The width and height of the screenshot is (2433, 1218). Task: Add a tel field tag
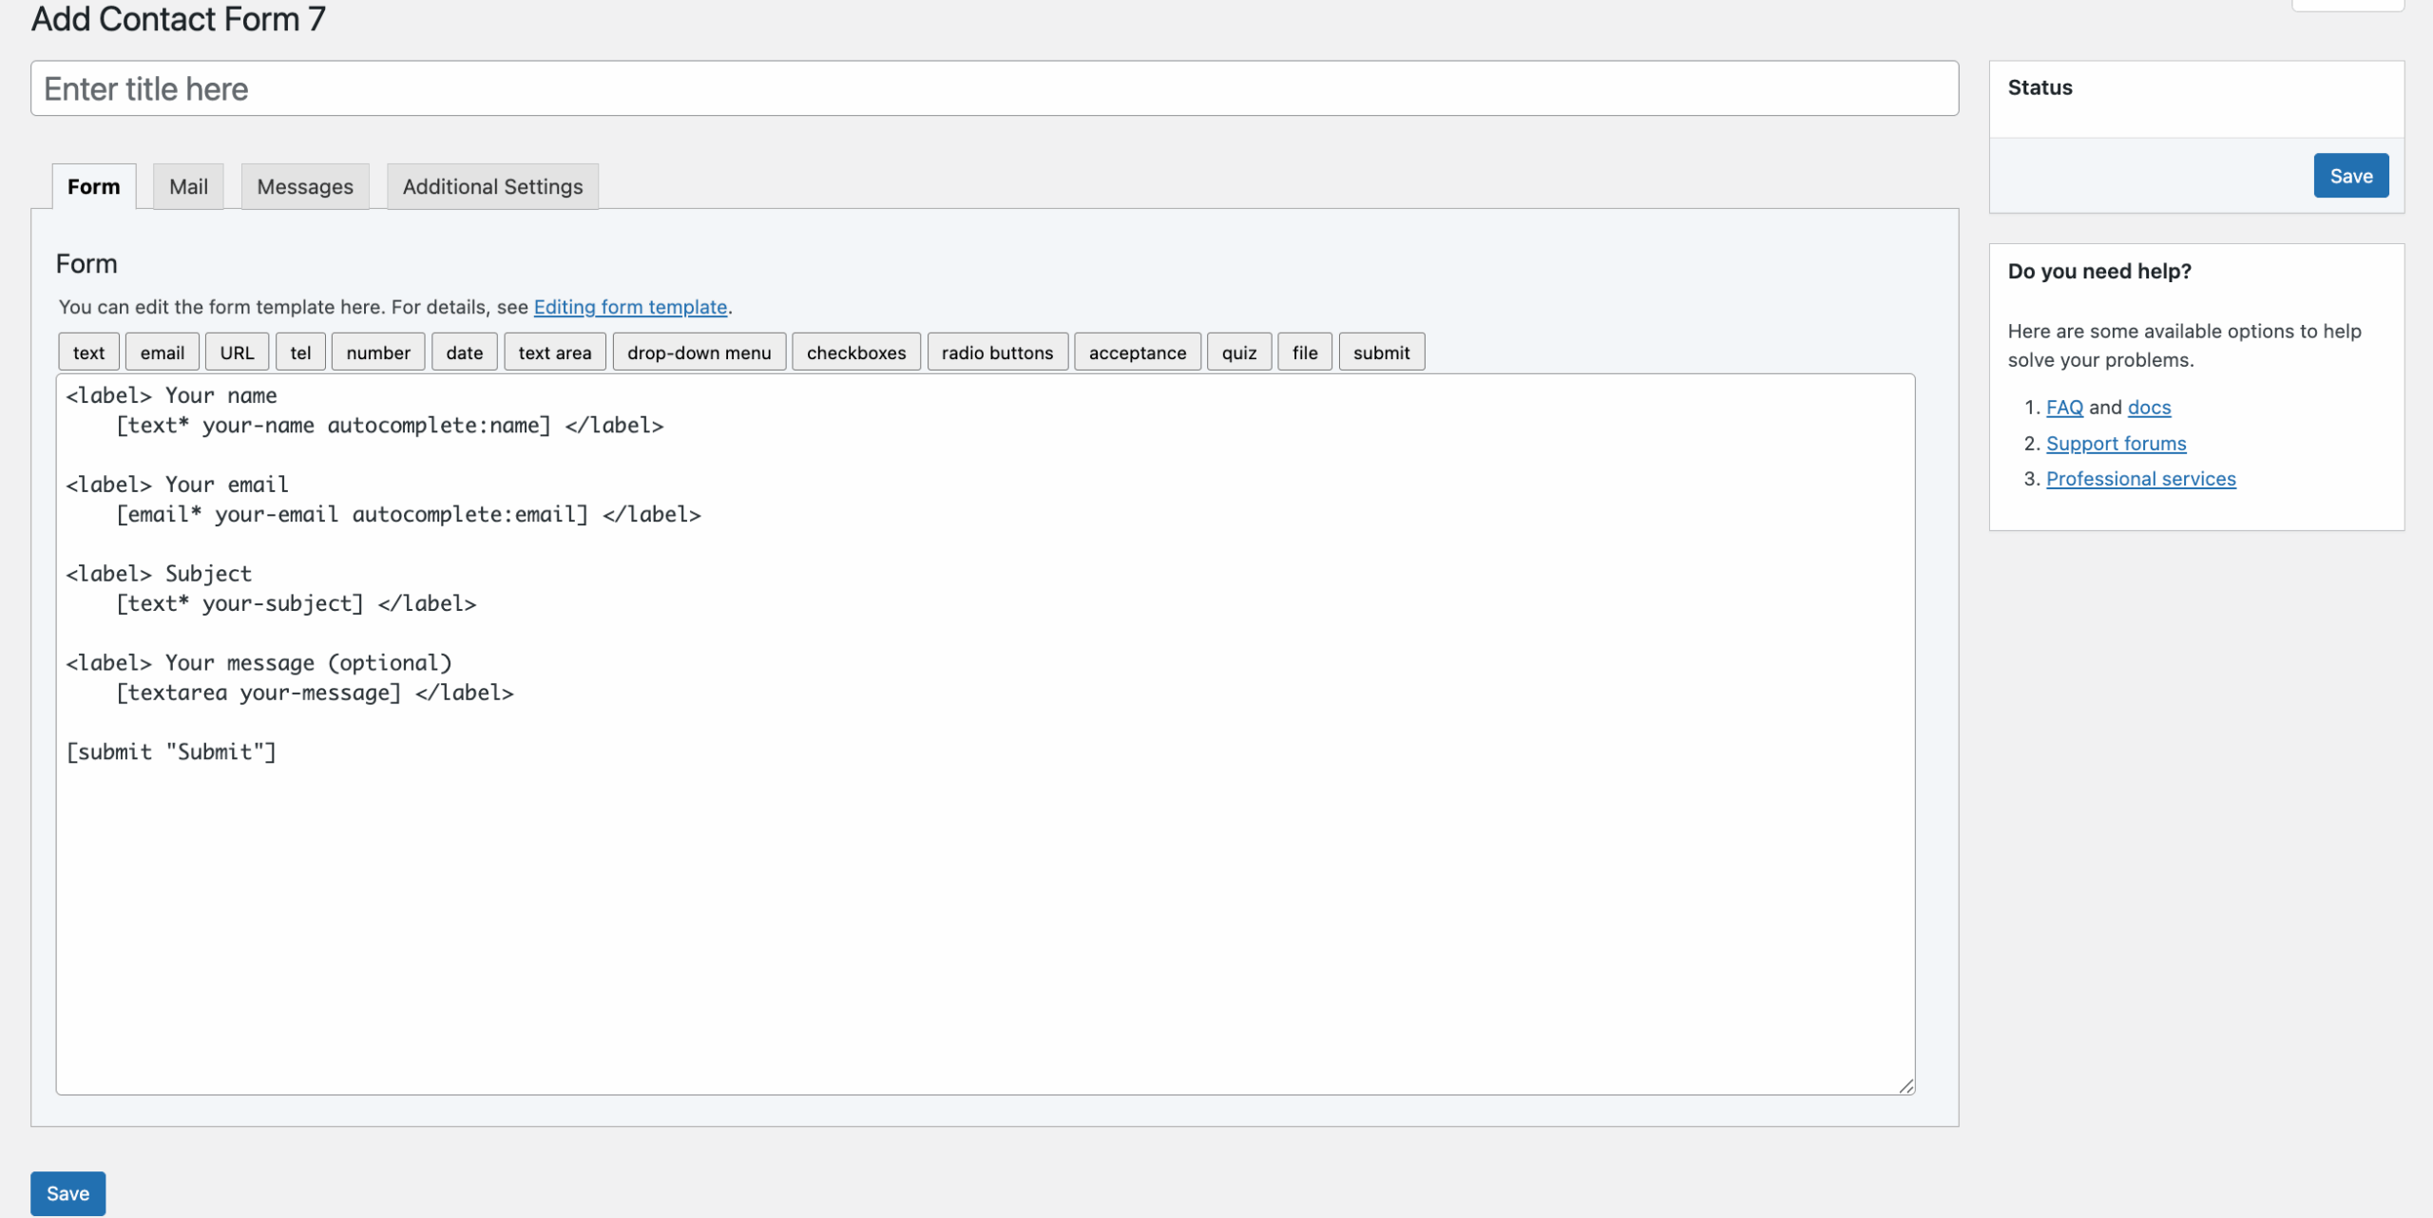300,352
